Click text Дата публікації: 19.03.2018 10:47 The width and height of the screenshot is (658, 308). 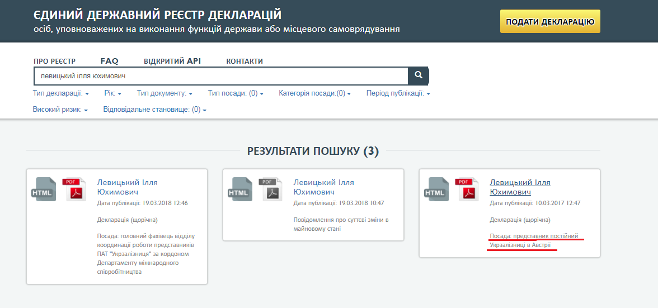[x=339, y=203]
